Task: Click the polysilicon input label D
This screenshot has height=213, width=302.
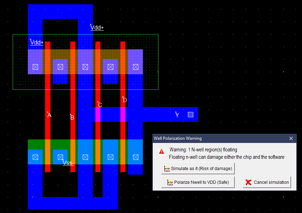Action: (x=124, y=100)
